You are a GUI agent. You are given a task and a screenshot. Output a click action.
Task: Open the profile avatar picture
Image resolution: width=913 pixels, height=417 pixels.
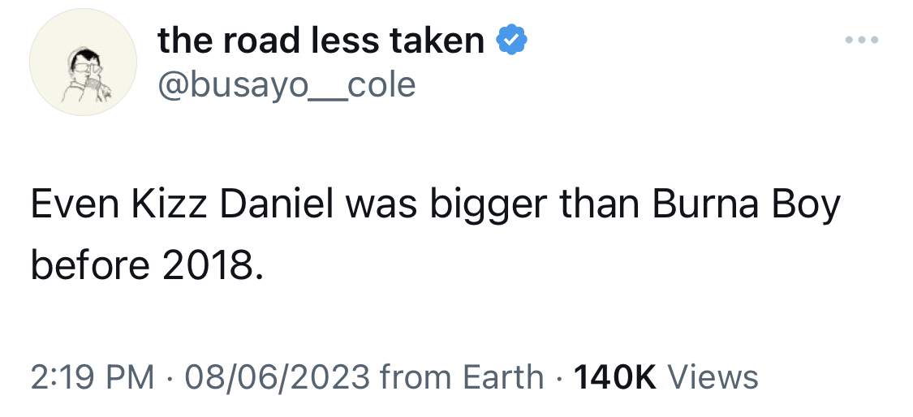point(84,62)
